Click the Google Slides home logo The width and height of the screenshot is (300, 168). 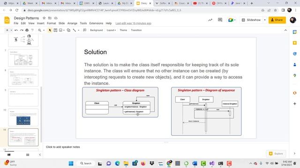[7, 20]
